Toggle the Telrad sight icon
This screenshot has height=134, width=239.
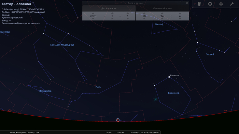click(x=221, y=4)
